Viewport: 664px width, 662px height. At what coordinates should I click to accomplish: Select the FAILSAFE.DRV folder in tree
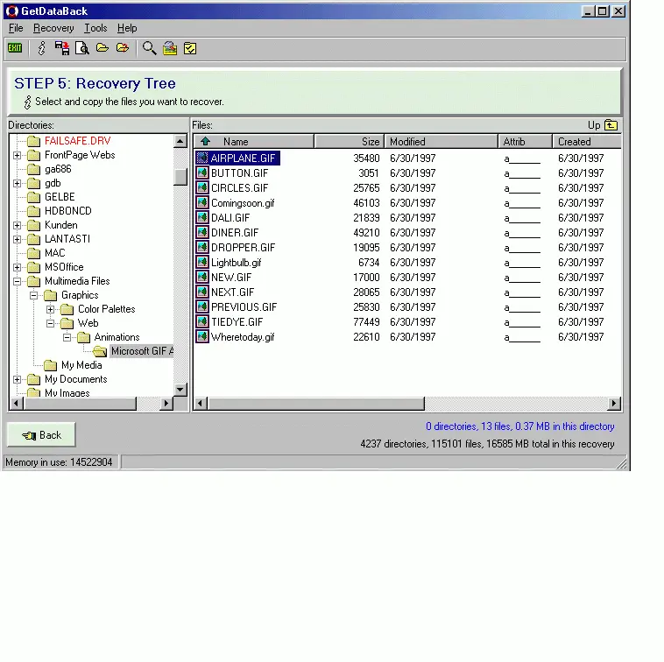point(77,141)
